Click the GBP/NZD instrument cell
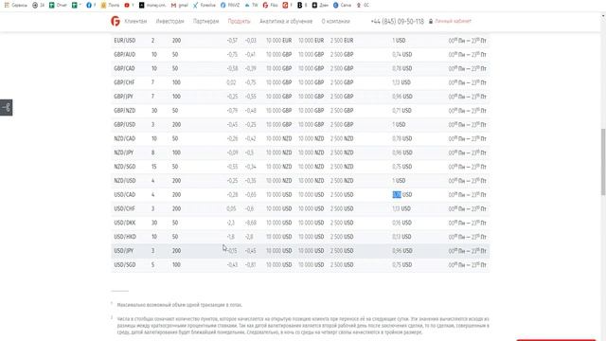Viewport: 606px width, 341px height. coord(125,111)
